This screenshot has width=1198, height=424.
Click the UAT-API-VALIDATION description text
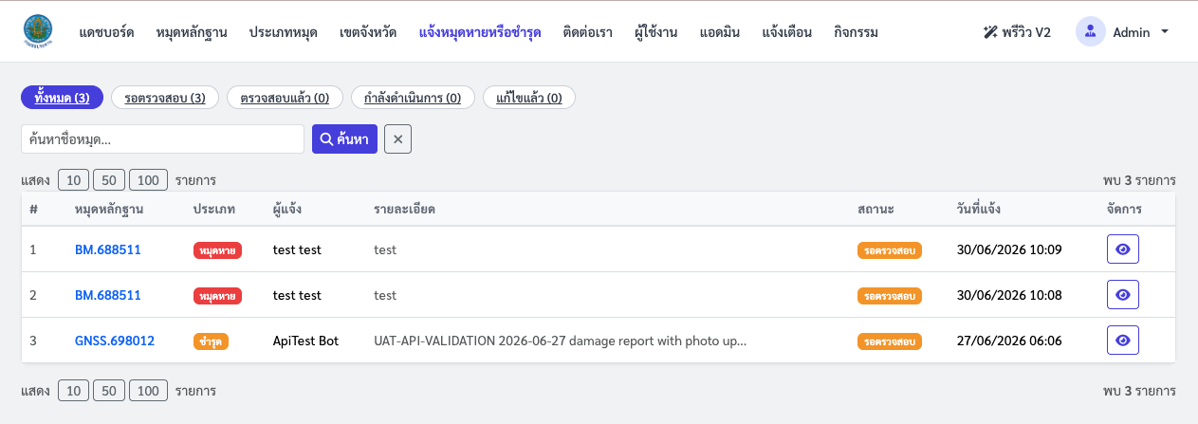pos(561,341)
